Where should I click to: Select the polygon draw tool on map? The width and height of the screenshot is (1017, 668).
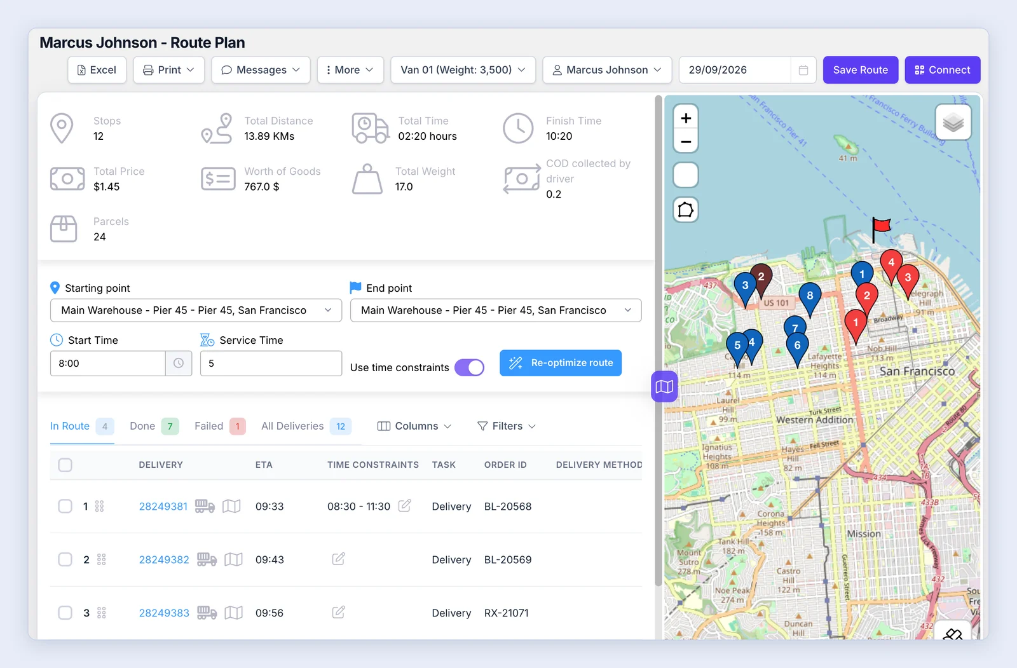pyautogui.click(x=686, y=210)
